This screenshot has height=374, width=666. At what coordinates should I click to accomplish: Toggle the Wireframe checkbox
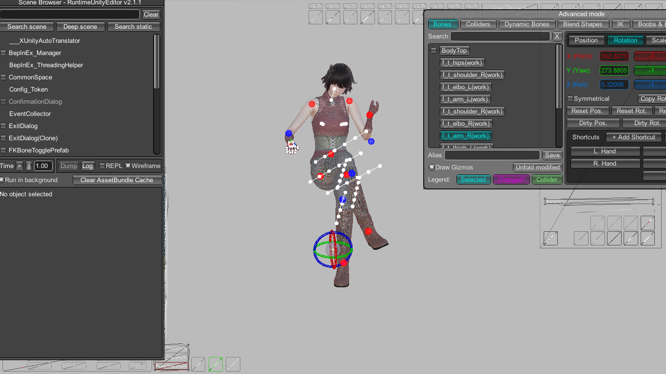[128, 166]
